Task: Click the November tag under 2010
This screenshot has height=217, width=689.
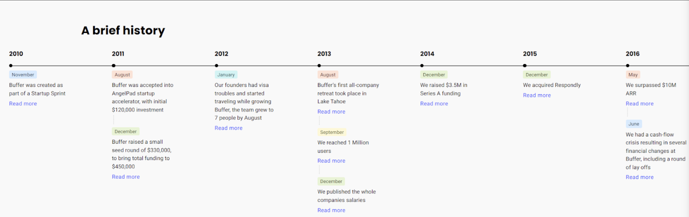Action: [x=23, y=75]
